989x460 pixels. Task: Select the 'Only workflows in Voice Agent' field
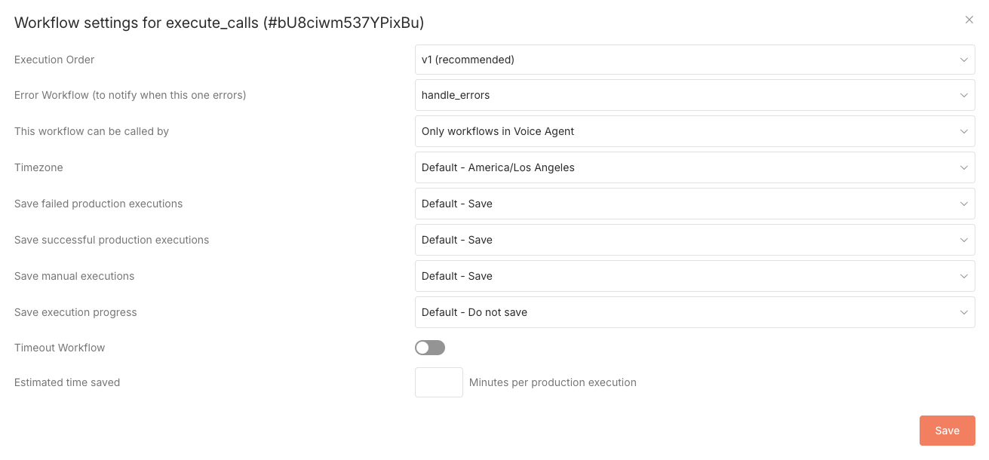click(x=679, y=132)
